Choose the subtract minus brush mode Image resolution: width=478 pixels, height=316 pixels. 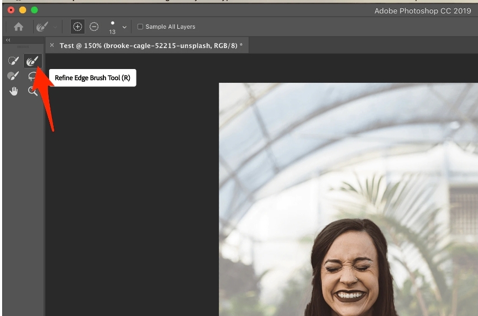point(94,27)
